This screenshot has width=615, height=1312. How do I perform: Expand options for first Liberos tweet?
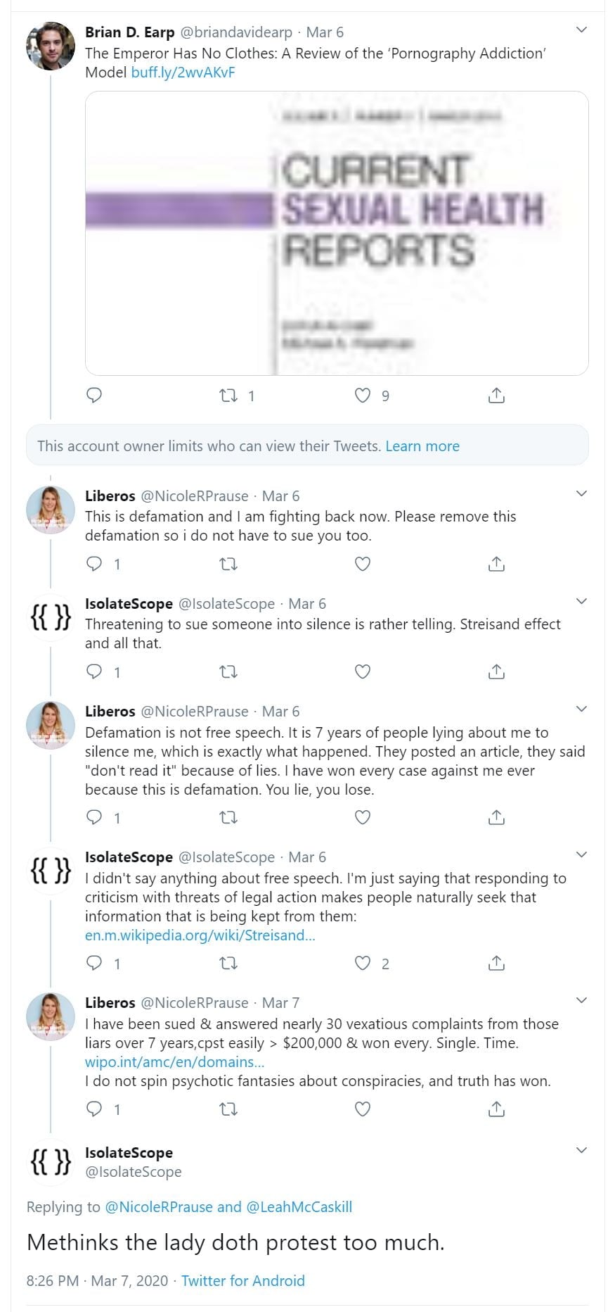click(581, 493)
